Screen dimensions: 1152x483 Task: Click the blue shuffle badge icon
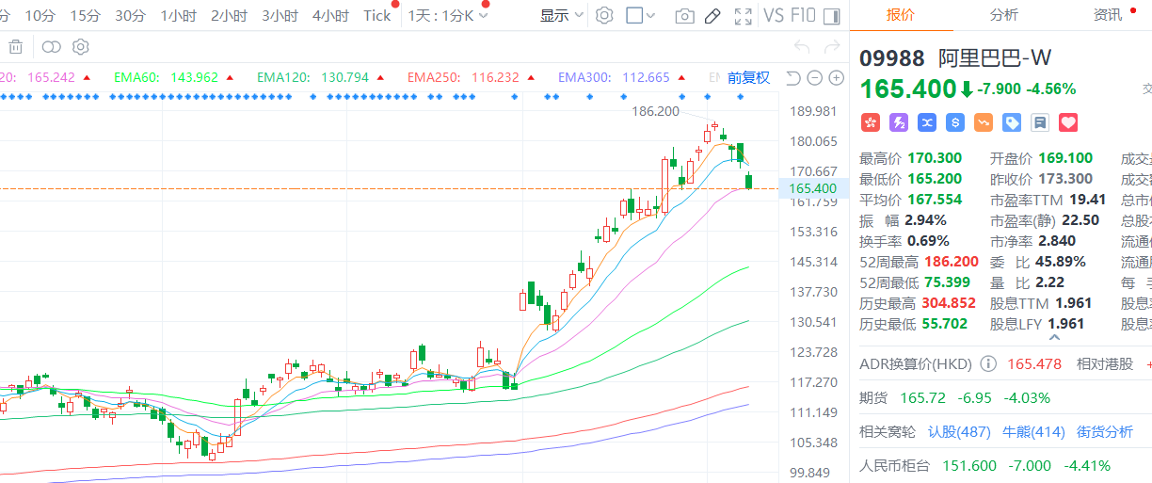click(926, 122)
